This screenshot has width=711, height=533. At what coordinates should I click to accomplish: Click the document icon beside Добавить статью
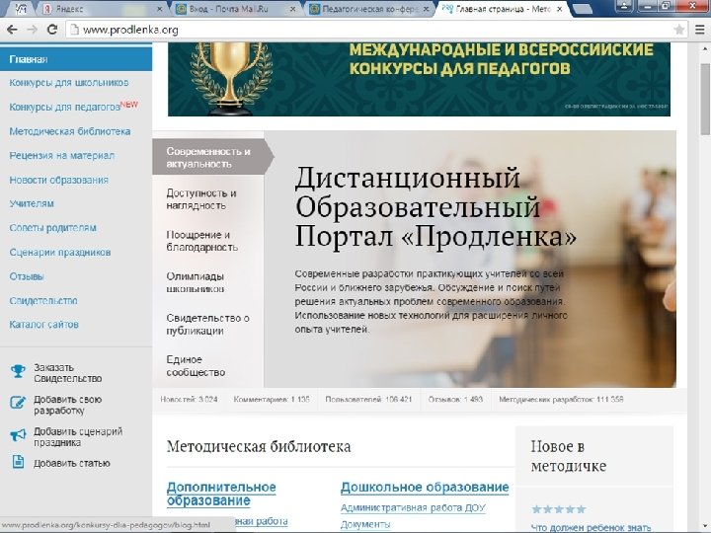coord(18,462)
